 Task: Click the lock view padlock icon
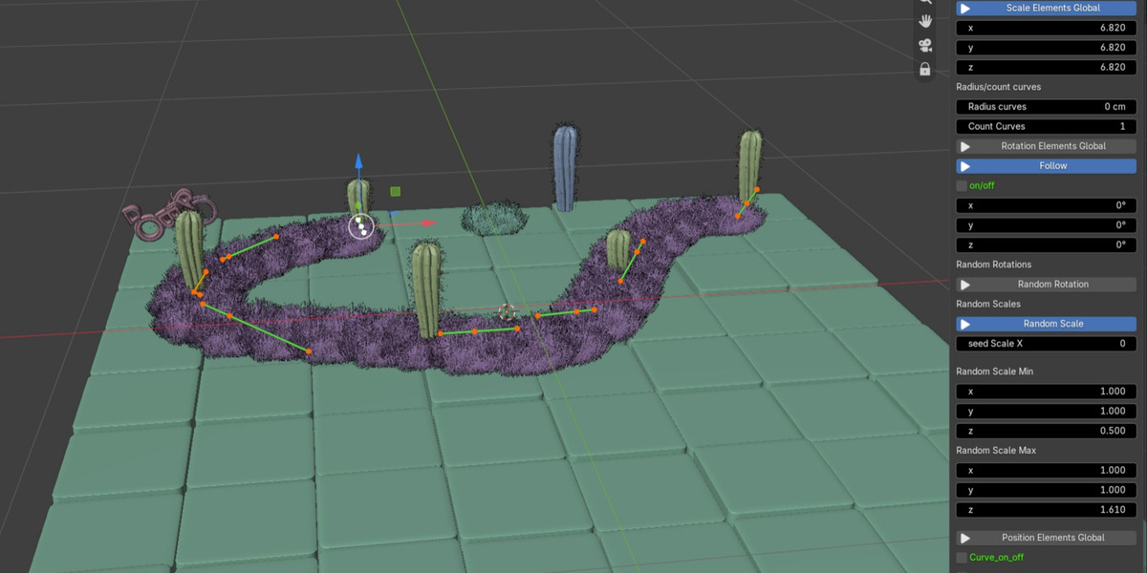pyautogui.click(x=925, y=69)
